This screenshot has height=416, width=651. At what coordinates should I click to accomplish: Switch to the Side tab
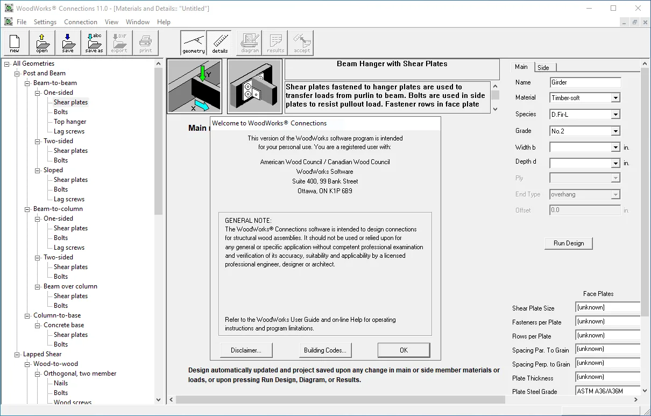pos(543,67)
